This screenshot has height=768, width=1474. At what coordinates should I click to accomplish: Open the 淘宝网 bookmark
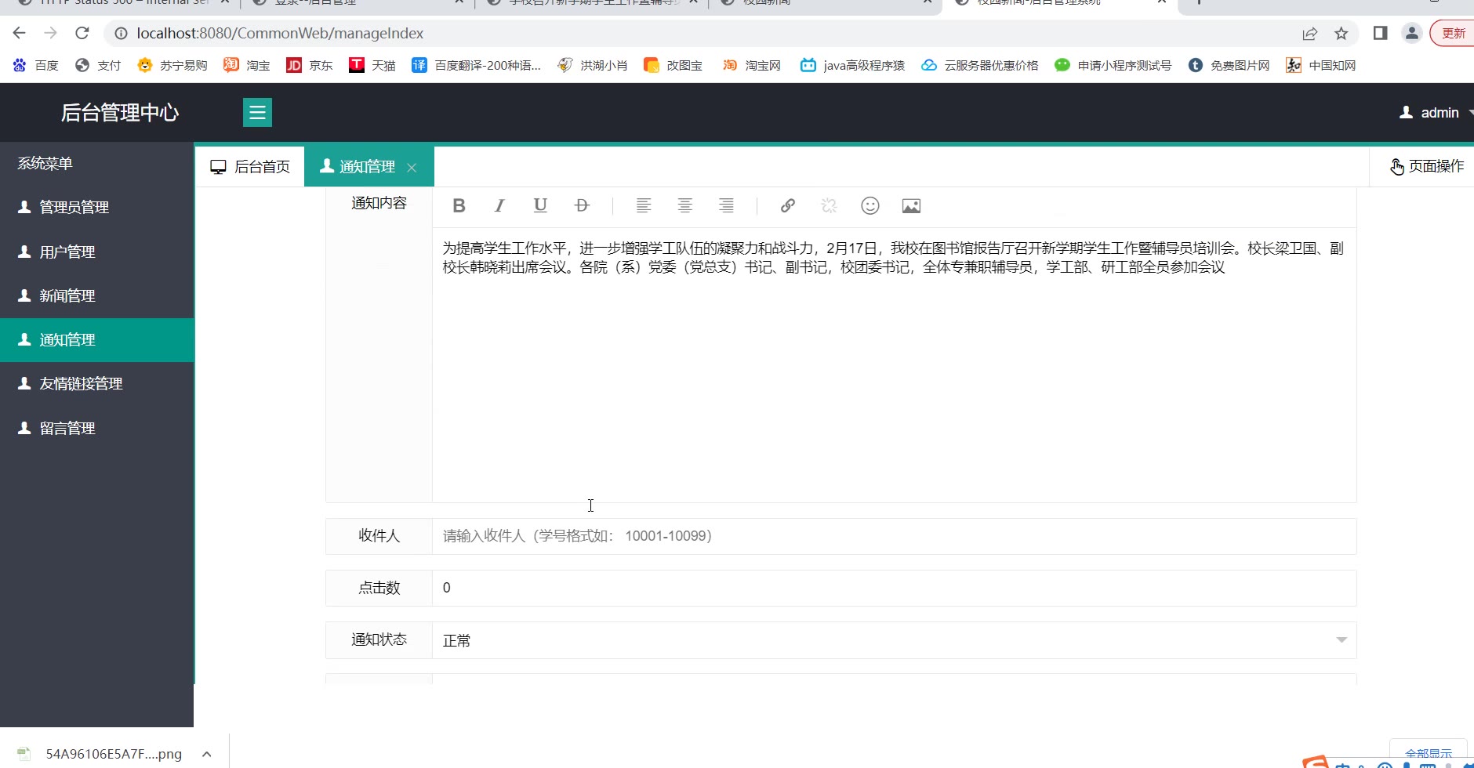coord(751,65)
